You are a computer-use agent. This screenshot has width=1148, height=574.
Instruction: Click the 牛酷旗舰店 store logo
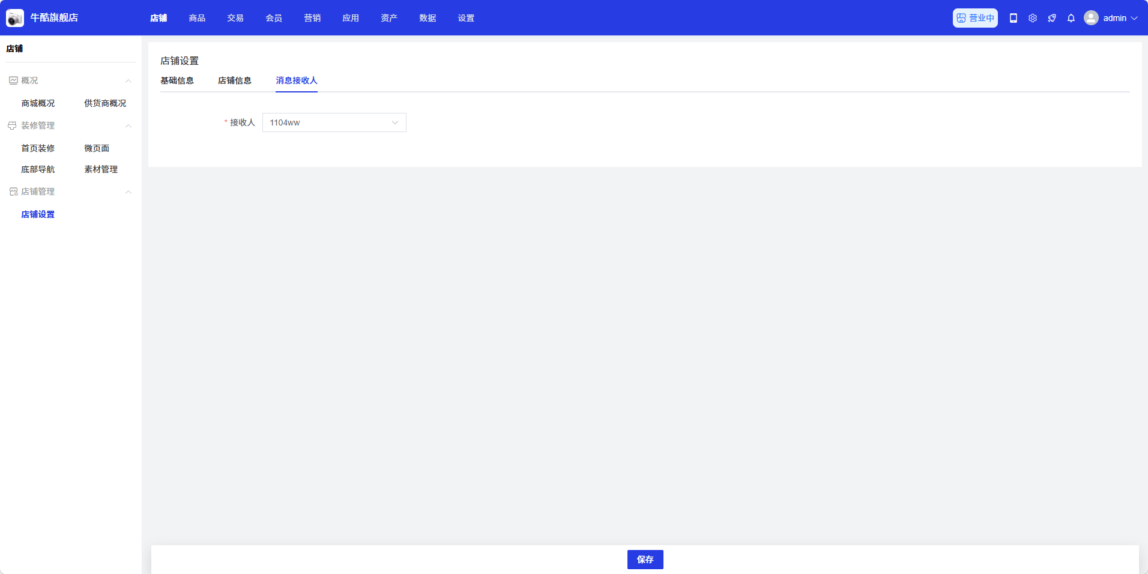coord(15,18)
